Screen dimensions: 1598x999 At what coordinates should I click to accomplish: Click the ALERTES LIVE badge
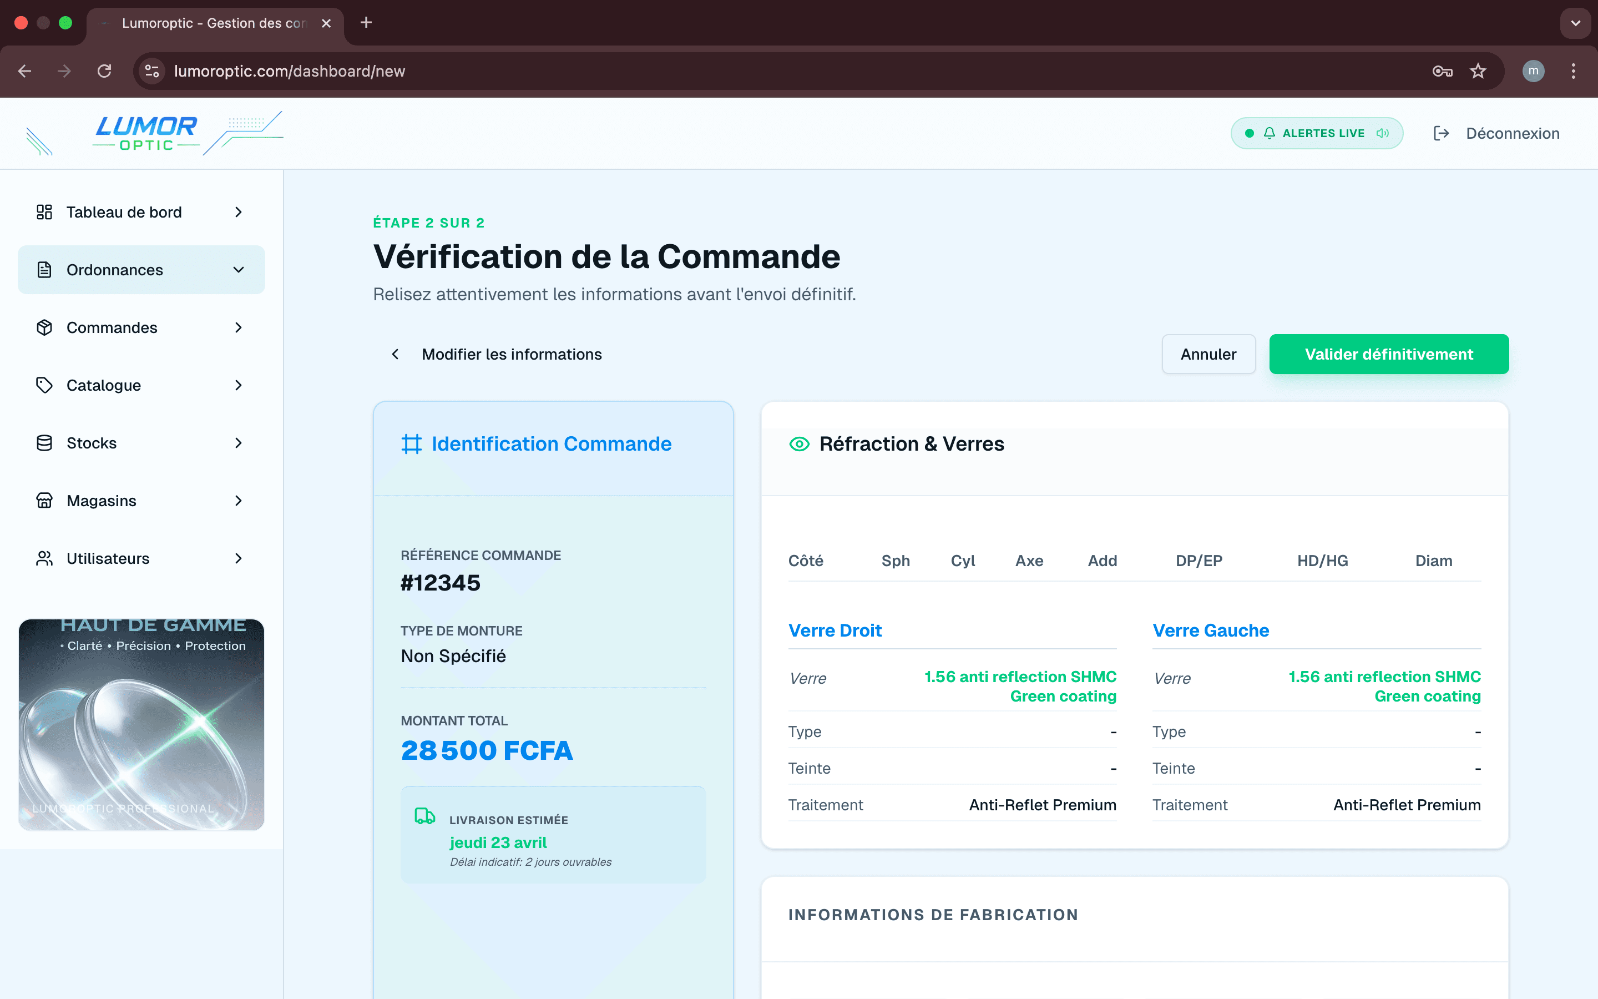click(x=1317, y=133)
